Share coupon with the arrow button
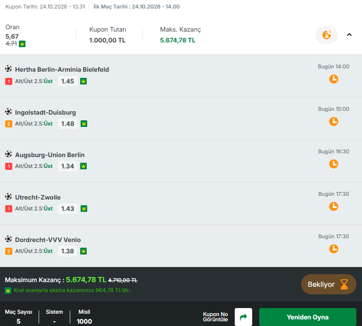The width and height of the screenshot is (362, 326). (x=243, y=317)
